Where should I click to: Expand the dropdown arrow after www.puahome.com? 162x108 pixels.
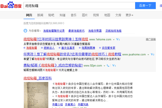click(x=148, y=55)
